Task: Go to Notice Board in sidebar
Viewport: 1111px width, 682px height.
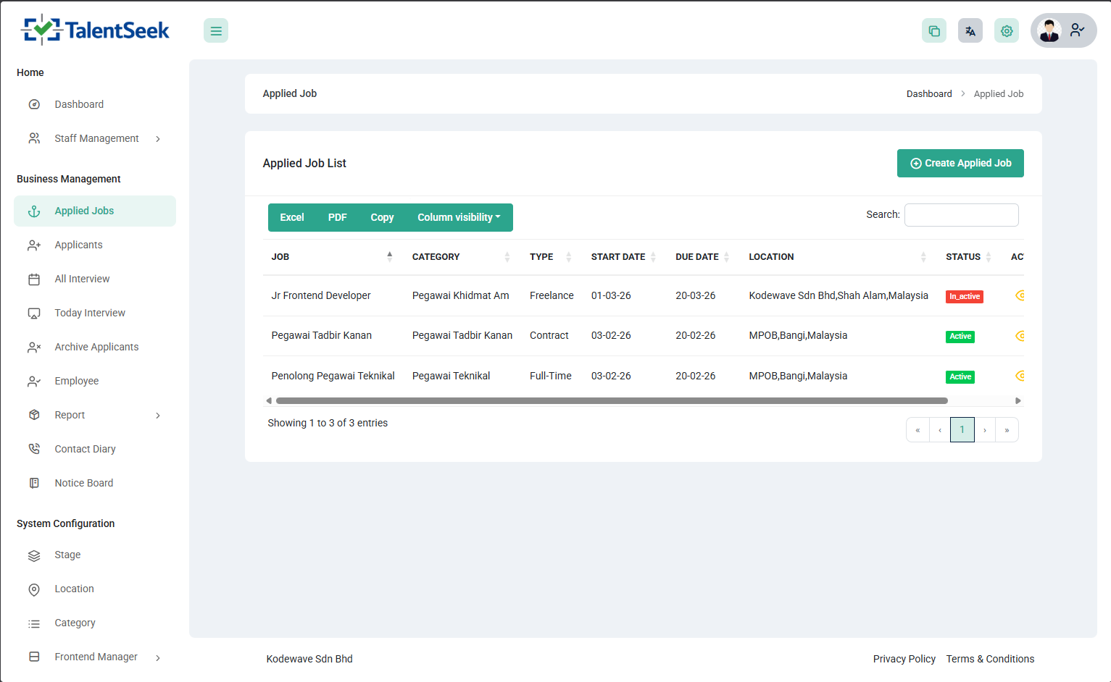Action: pos(83,483)
